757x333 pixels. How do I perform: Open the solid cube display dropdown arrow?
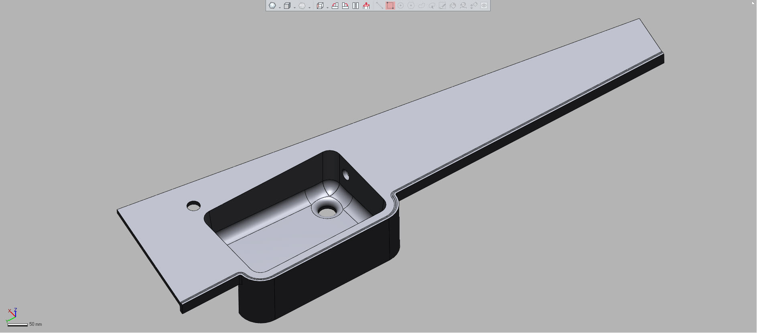[294, 8]
